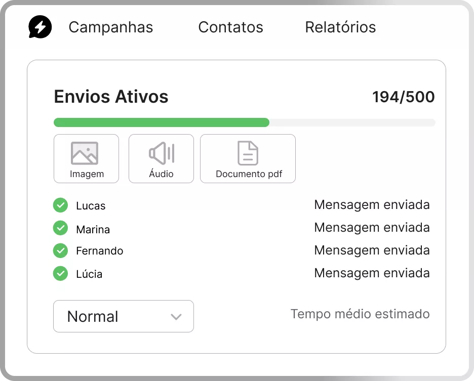Click the Imagem button label

point(87,174)
